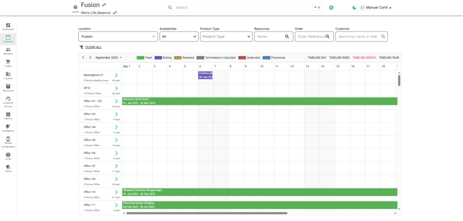This screenshot has height=221, width=463.
Task: Open the Dashboard sidebar icon
Action: 8,26
